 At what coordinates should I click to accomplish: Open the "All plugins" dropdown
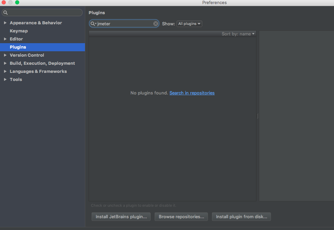pos(189,24)
